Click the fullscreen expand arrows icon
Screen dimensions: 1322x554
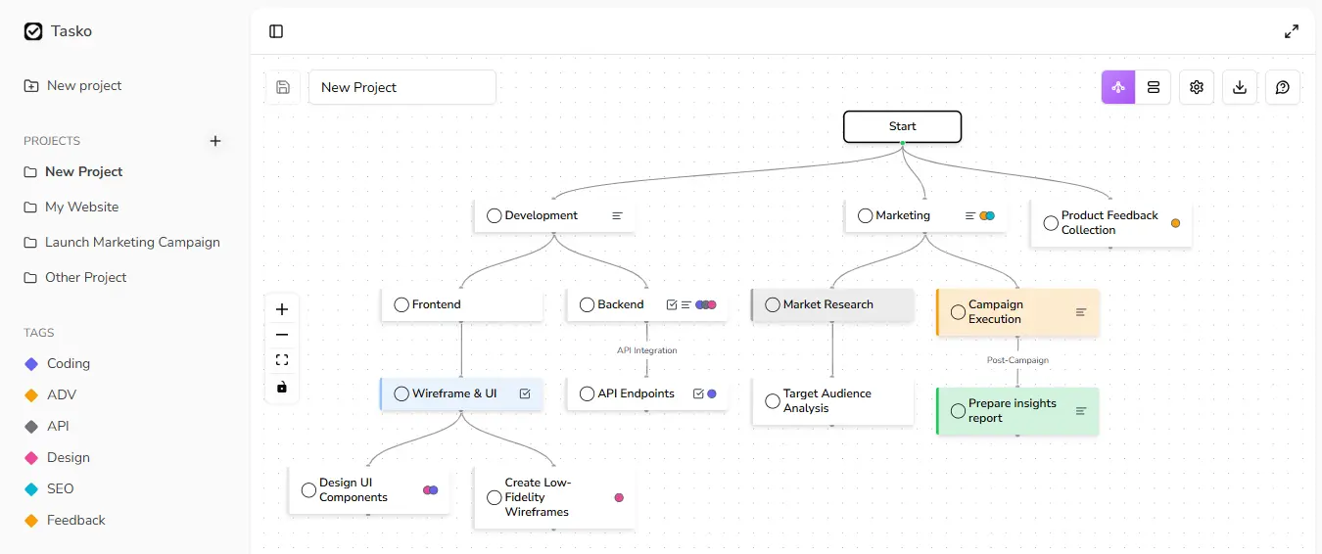tap(1292, 31)
